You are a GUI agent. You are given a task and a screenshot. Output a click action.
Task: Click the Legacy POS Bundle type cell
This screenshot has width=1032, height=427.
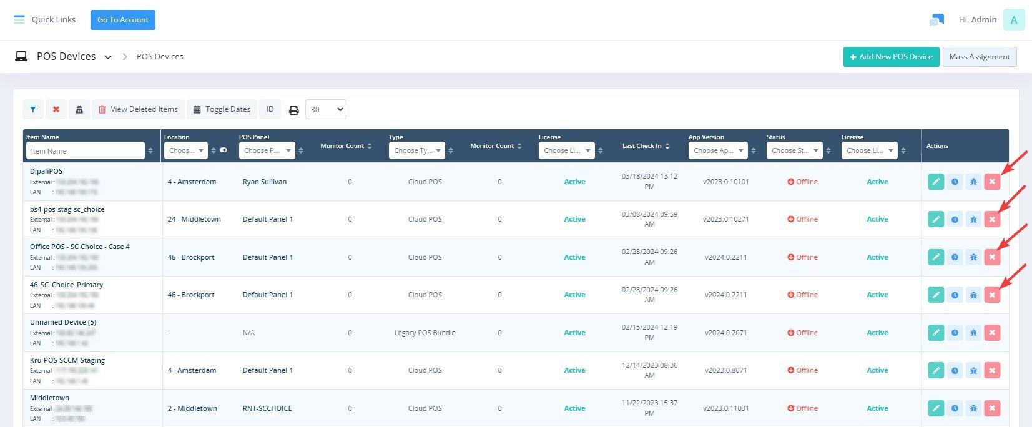tap(425, 333)
